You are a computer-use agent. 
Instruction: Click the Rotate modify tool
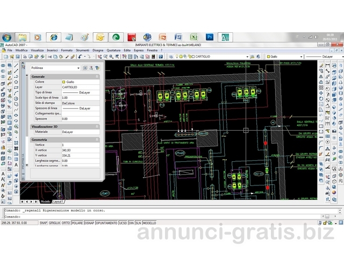click(x=321, y=98)
